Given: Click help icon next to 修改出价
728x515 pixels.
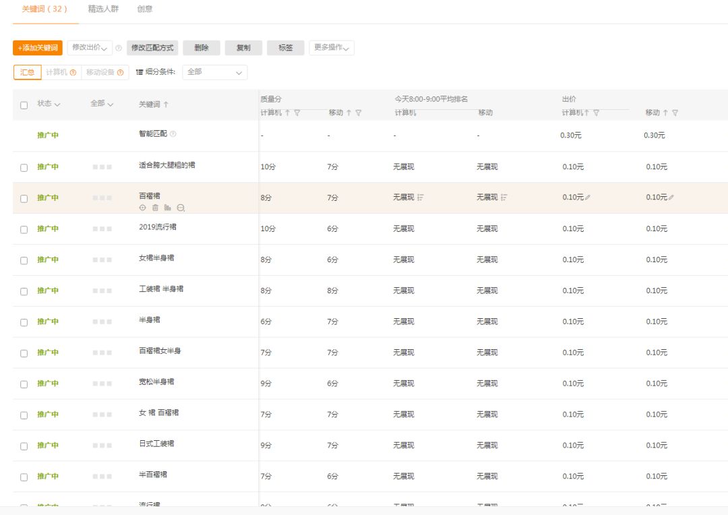Looking at the screenshot, I should tap(119, 49).
